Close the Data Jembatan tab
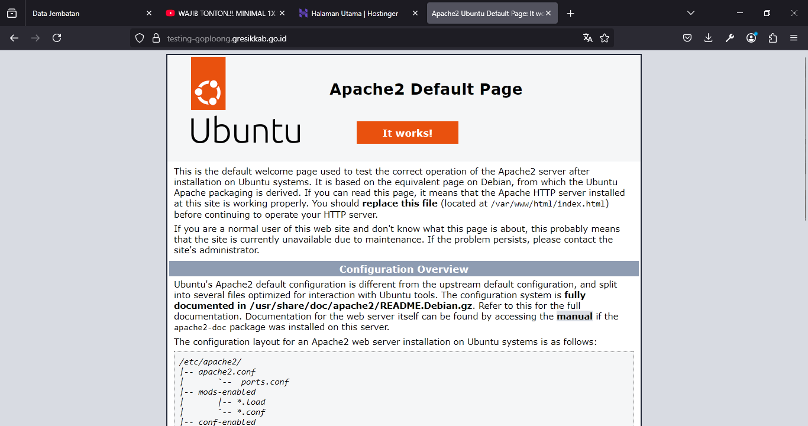Viewport: 808px width, 426px height. point(148,13)
